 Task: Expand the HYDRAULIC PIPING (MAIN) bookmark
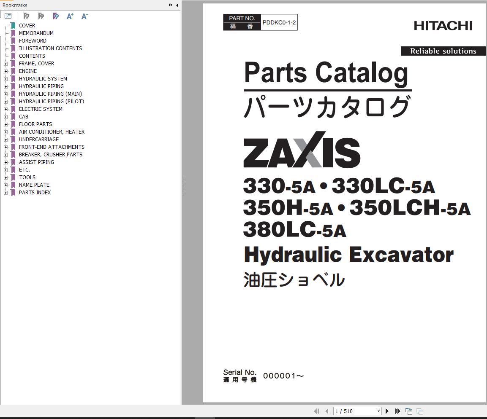[x=5, y=94]
